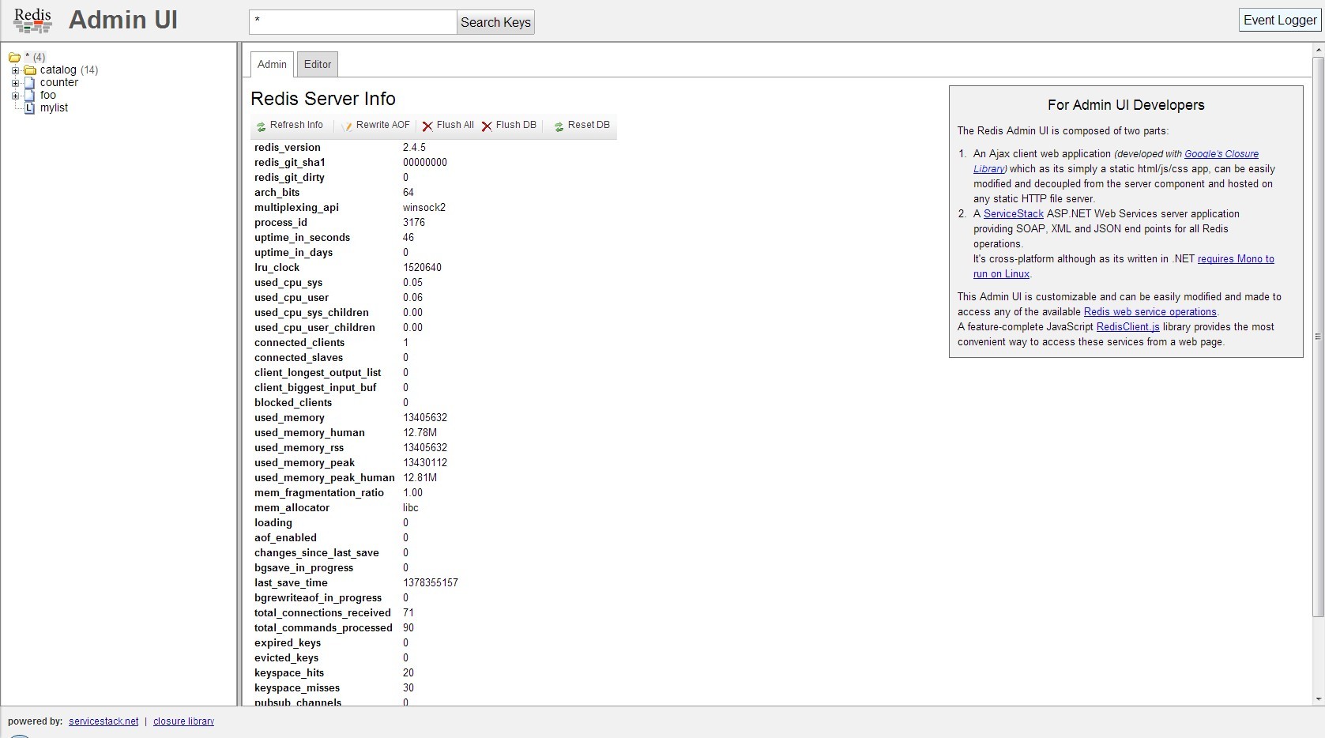Click the Flush All label
Screen dimensions: 1325x738
pyautogui.click(x=455, y=125)
